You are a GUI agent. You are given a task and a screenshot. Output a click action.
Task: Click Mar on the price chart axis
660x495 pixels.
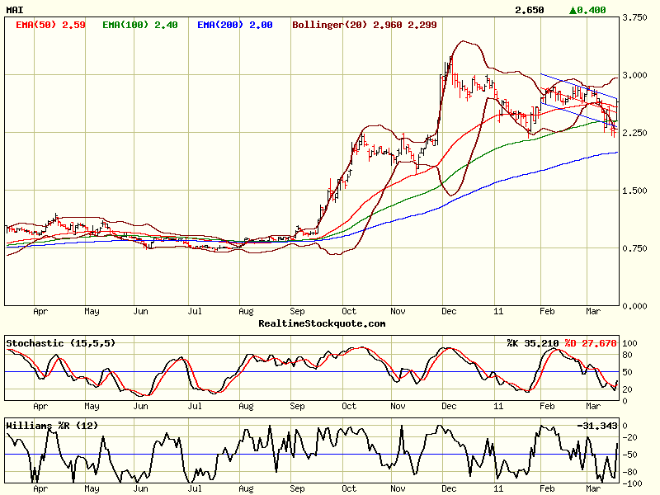593,312
